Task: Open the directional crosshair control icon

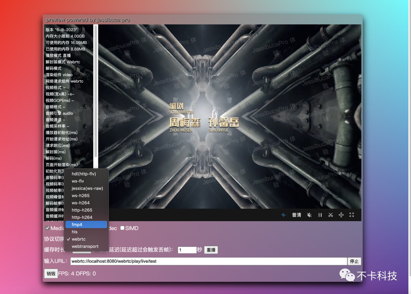Action: click(x=341, y=215)
